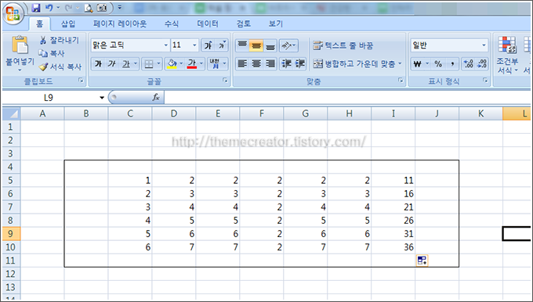Copy the selection with 복사
The image size is (533, 302).
tap(52, 53)
